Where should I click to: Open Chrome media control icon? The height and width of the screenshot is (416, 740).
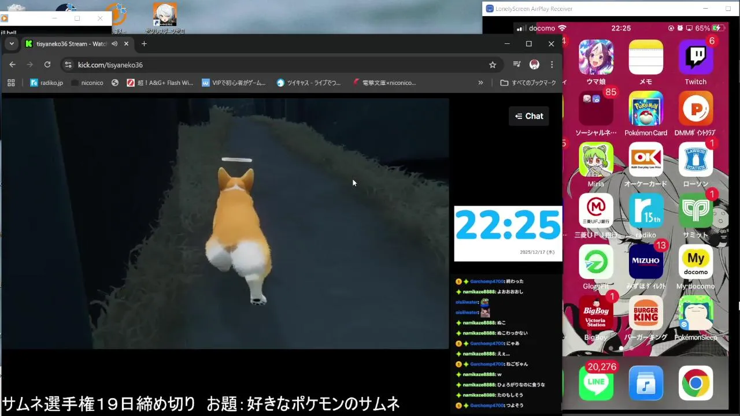[517, 65]
